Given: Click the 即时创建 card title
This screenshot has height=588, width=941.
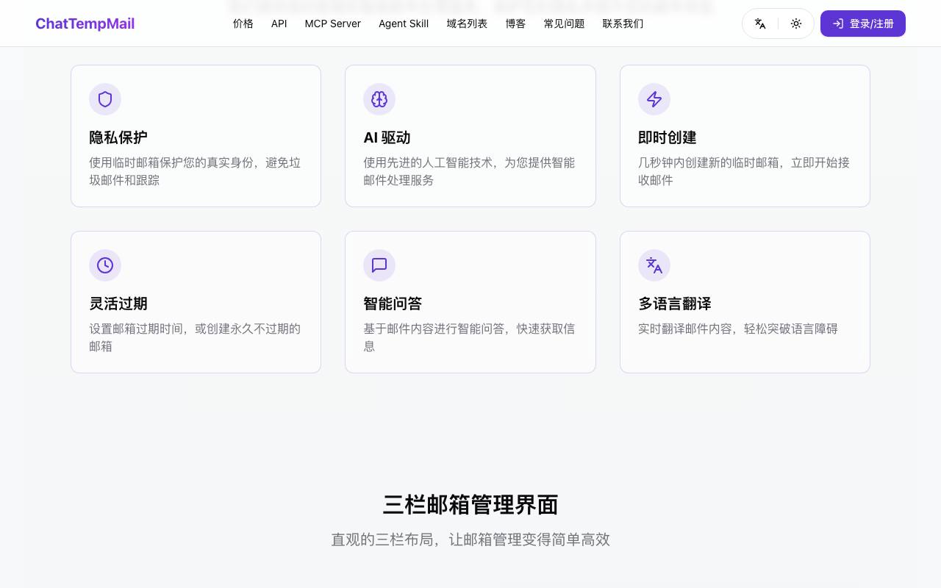Looking at the screenshot, I should pyautogui.click(x=668, y=137).
